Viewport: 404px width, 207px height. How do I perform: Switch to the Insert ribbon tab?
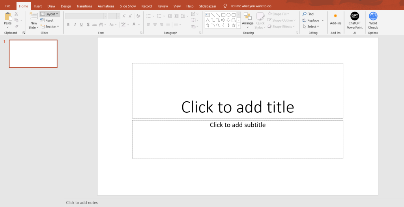coord(37,6)
